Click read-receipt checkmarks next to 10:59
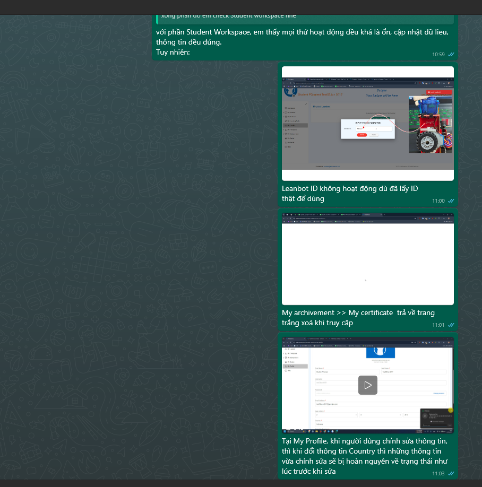The image size is (482, 487). pyautogui.click(x=451, y=54)
